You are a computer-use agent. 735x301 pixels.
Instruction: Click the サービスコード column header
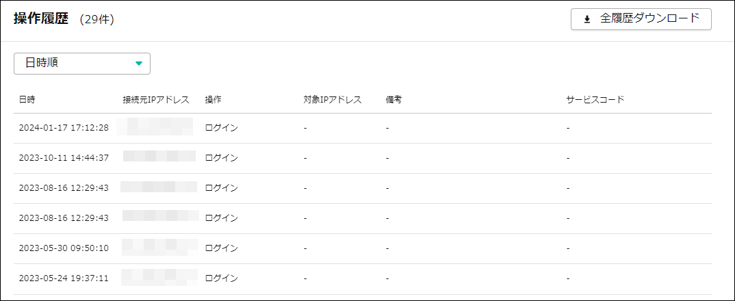click(x=595, y=100)
